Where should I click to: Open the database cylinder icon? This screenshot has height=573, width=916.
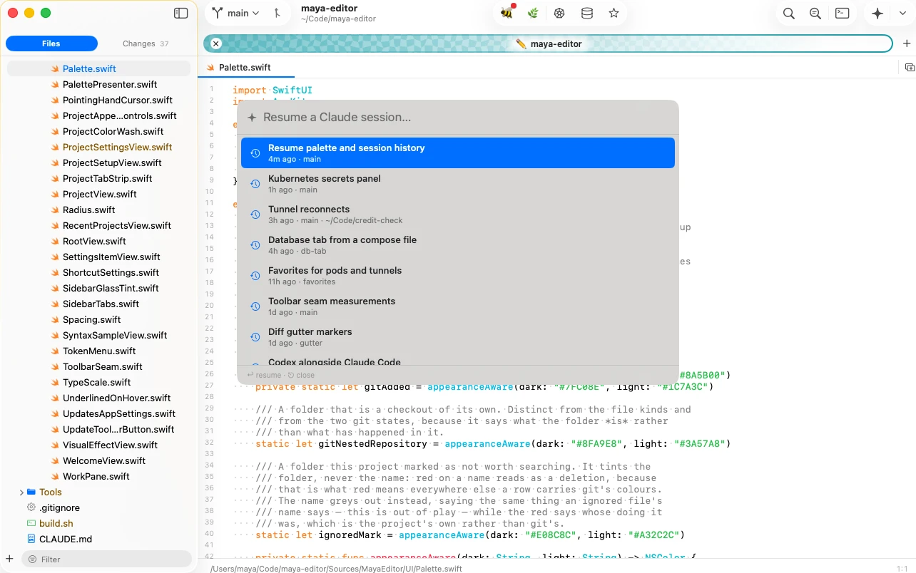[586, 13]
